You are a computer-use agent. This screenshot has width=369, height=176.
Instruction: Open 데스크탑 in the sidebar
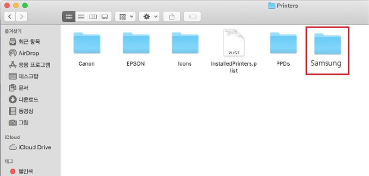click(x=24, y=76)
